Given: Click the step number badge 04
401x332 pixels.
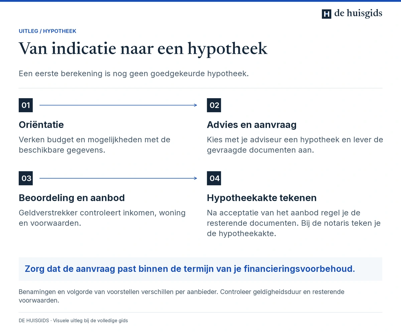Looking at the screenshot, I should (x=214, y=178).
